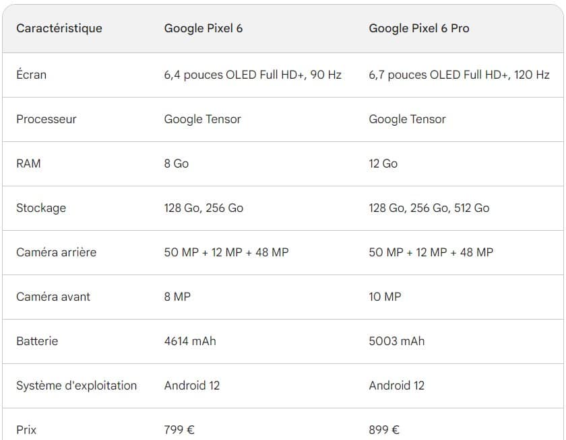This screenshot has width=566, height=440.
Task: Click the Caméra arrière row label
Action: (56, 252)
